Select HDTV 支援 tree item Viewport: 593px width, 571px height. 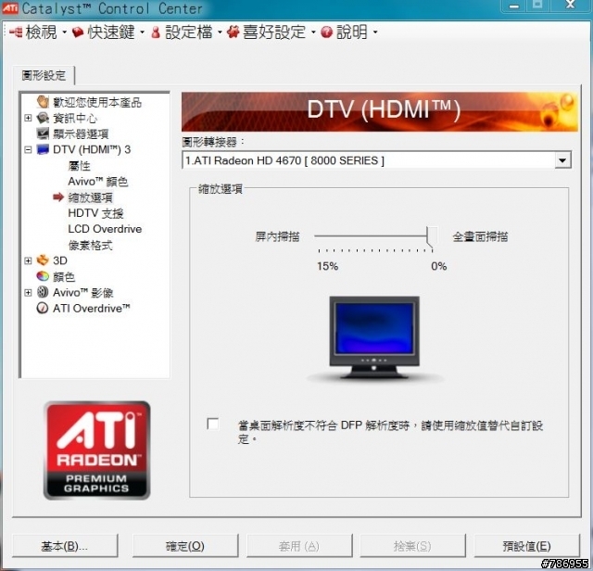95,213
